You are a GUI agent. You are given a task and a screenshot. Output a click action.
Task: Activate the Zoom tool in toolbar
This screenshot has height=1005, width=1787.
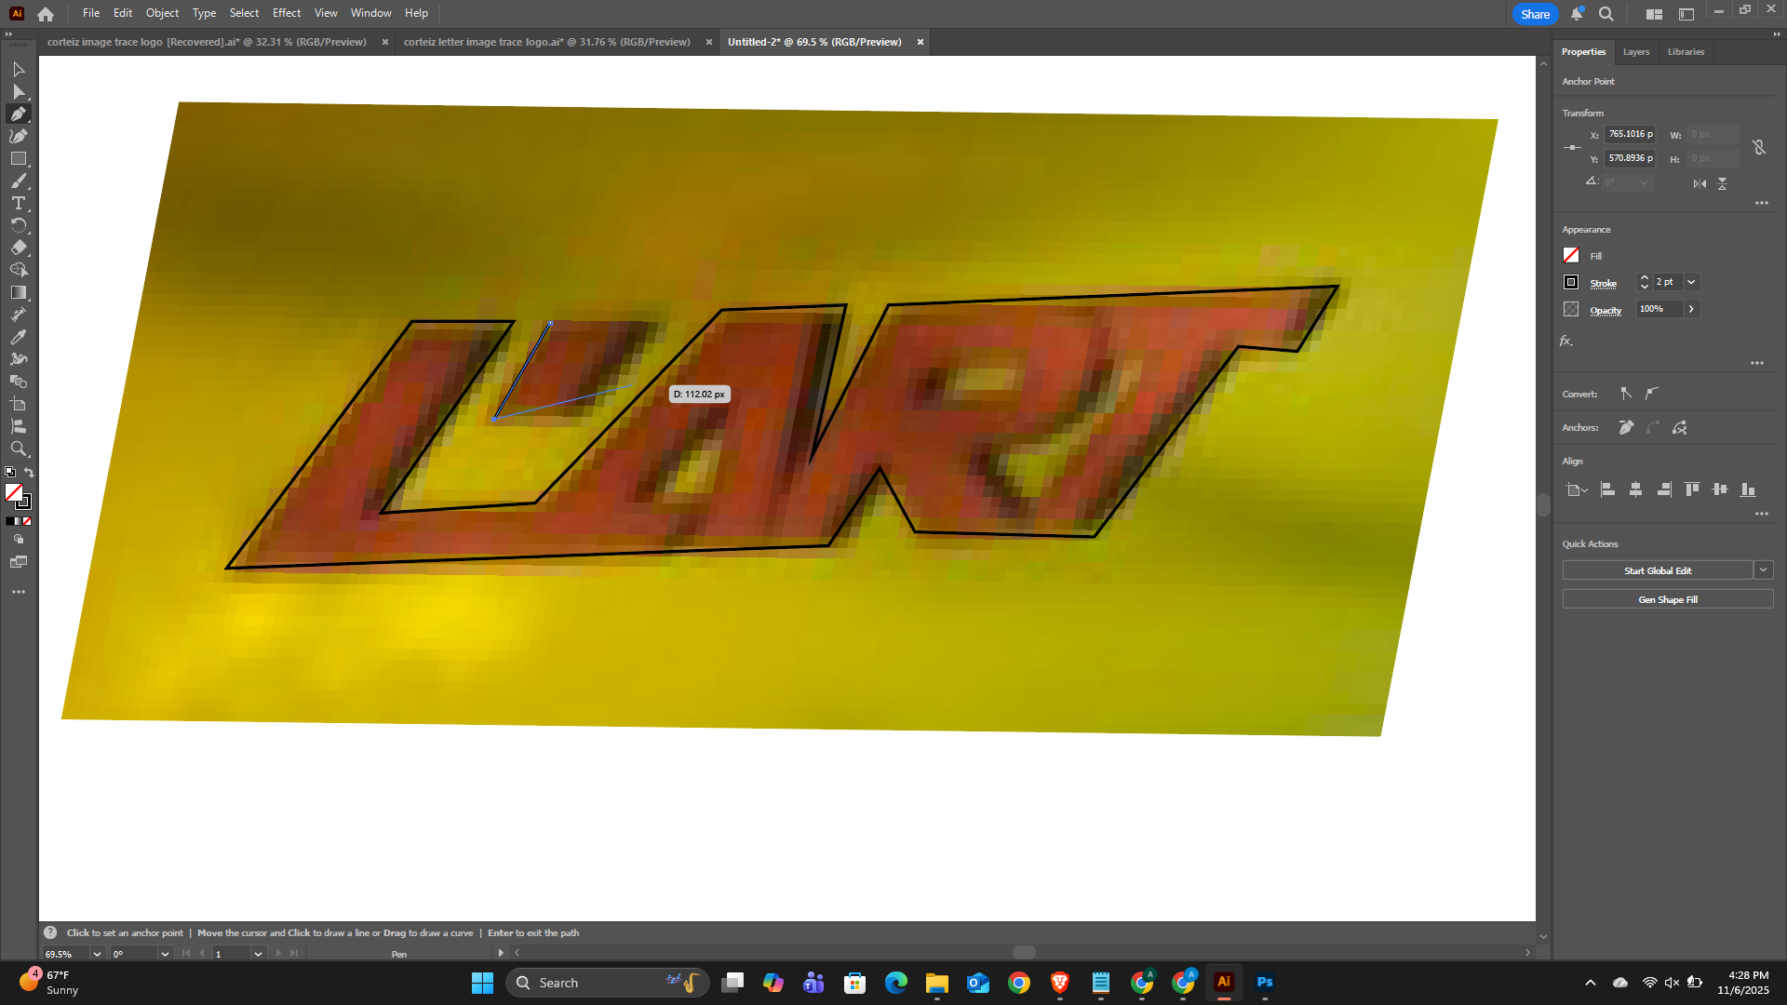19,449
